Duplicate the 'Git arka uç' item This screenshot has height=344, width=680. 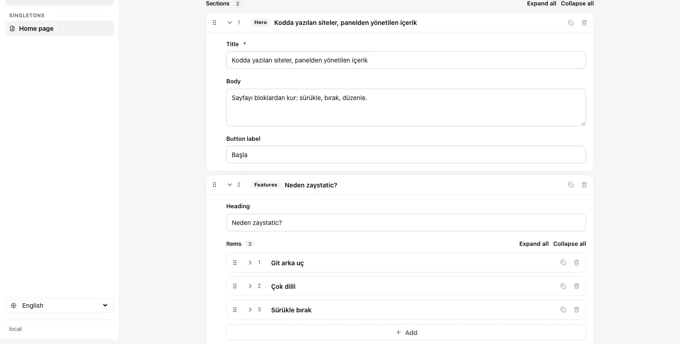[563, 263]
